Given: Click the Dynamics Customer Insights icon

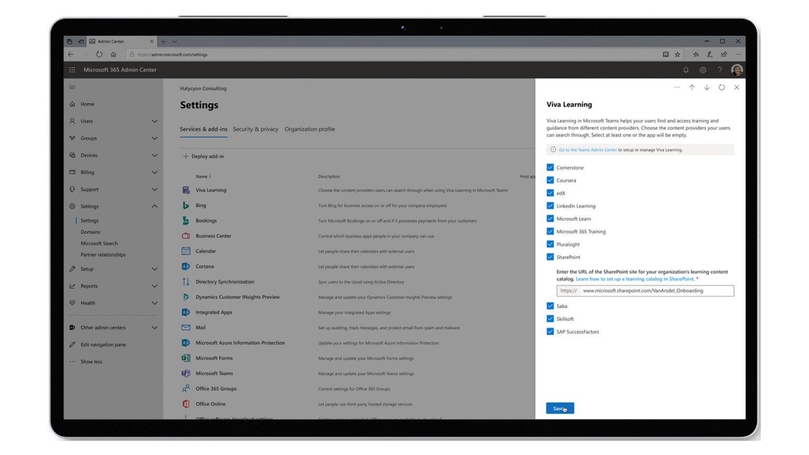Looking at the screenshot, I should tap(186, 297).
